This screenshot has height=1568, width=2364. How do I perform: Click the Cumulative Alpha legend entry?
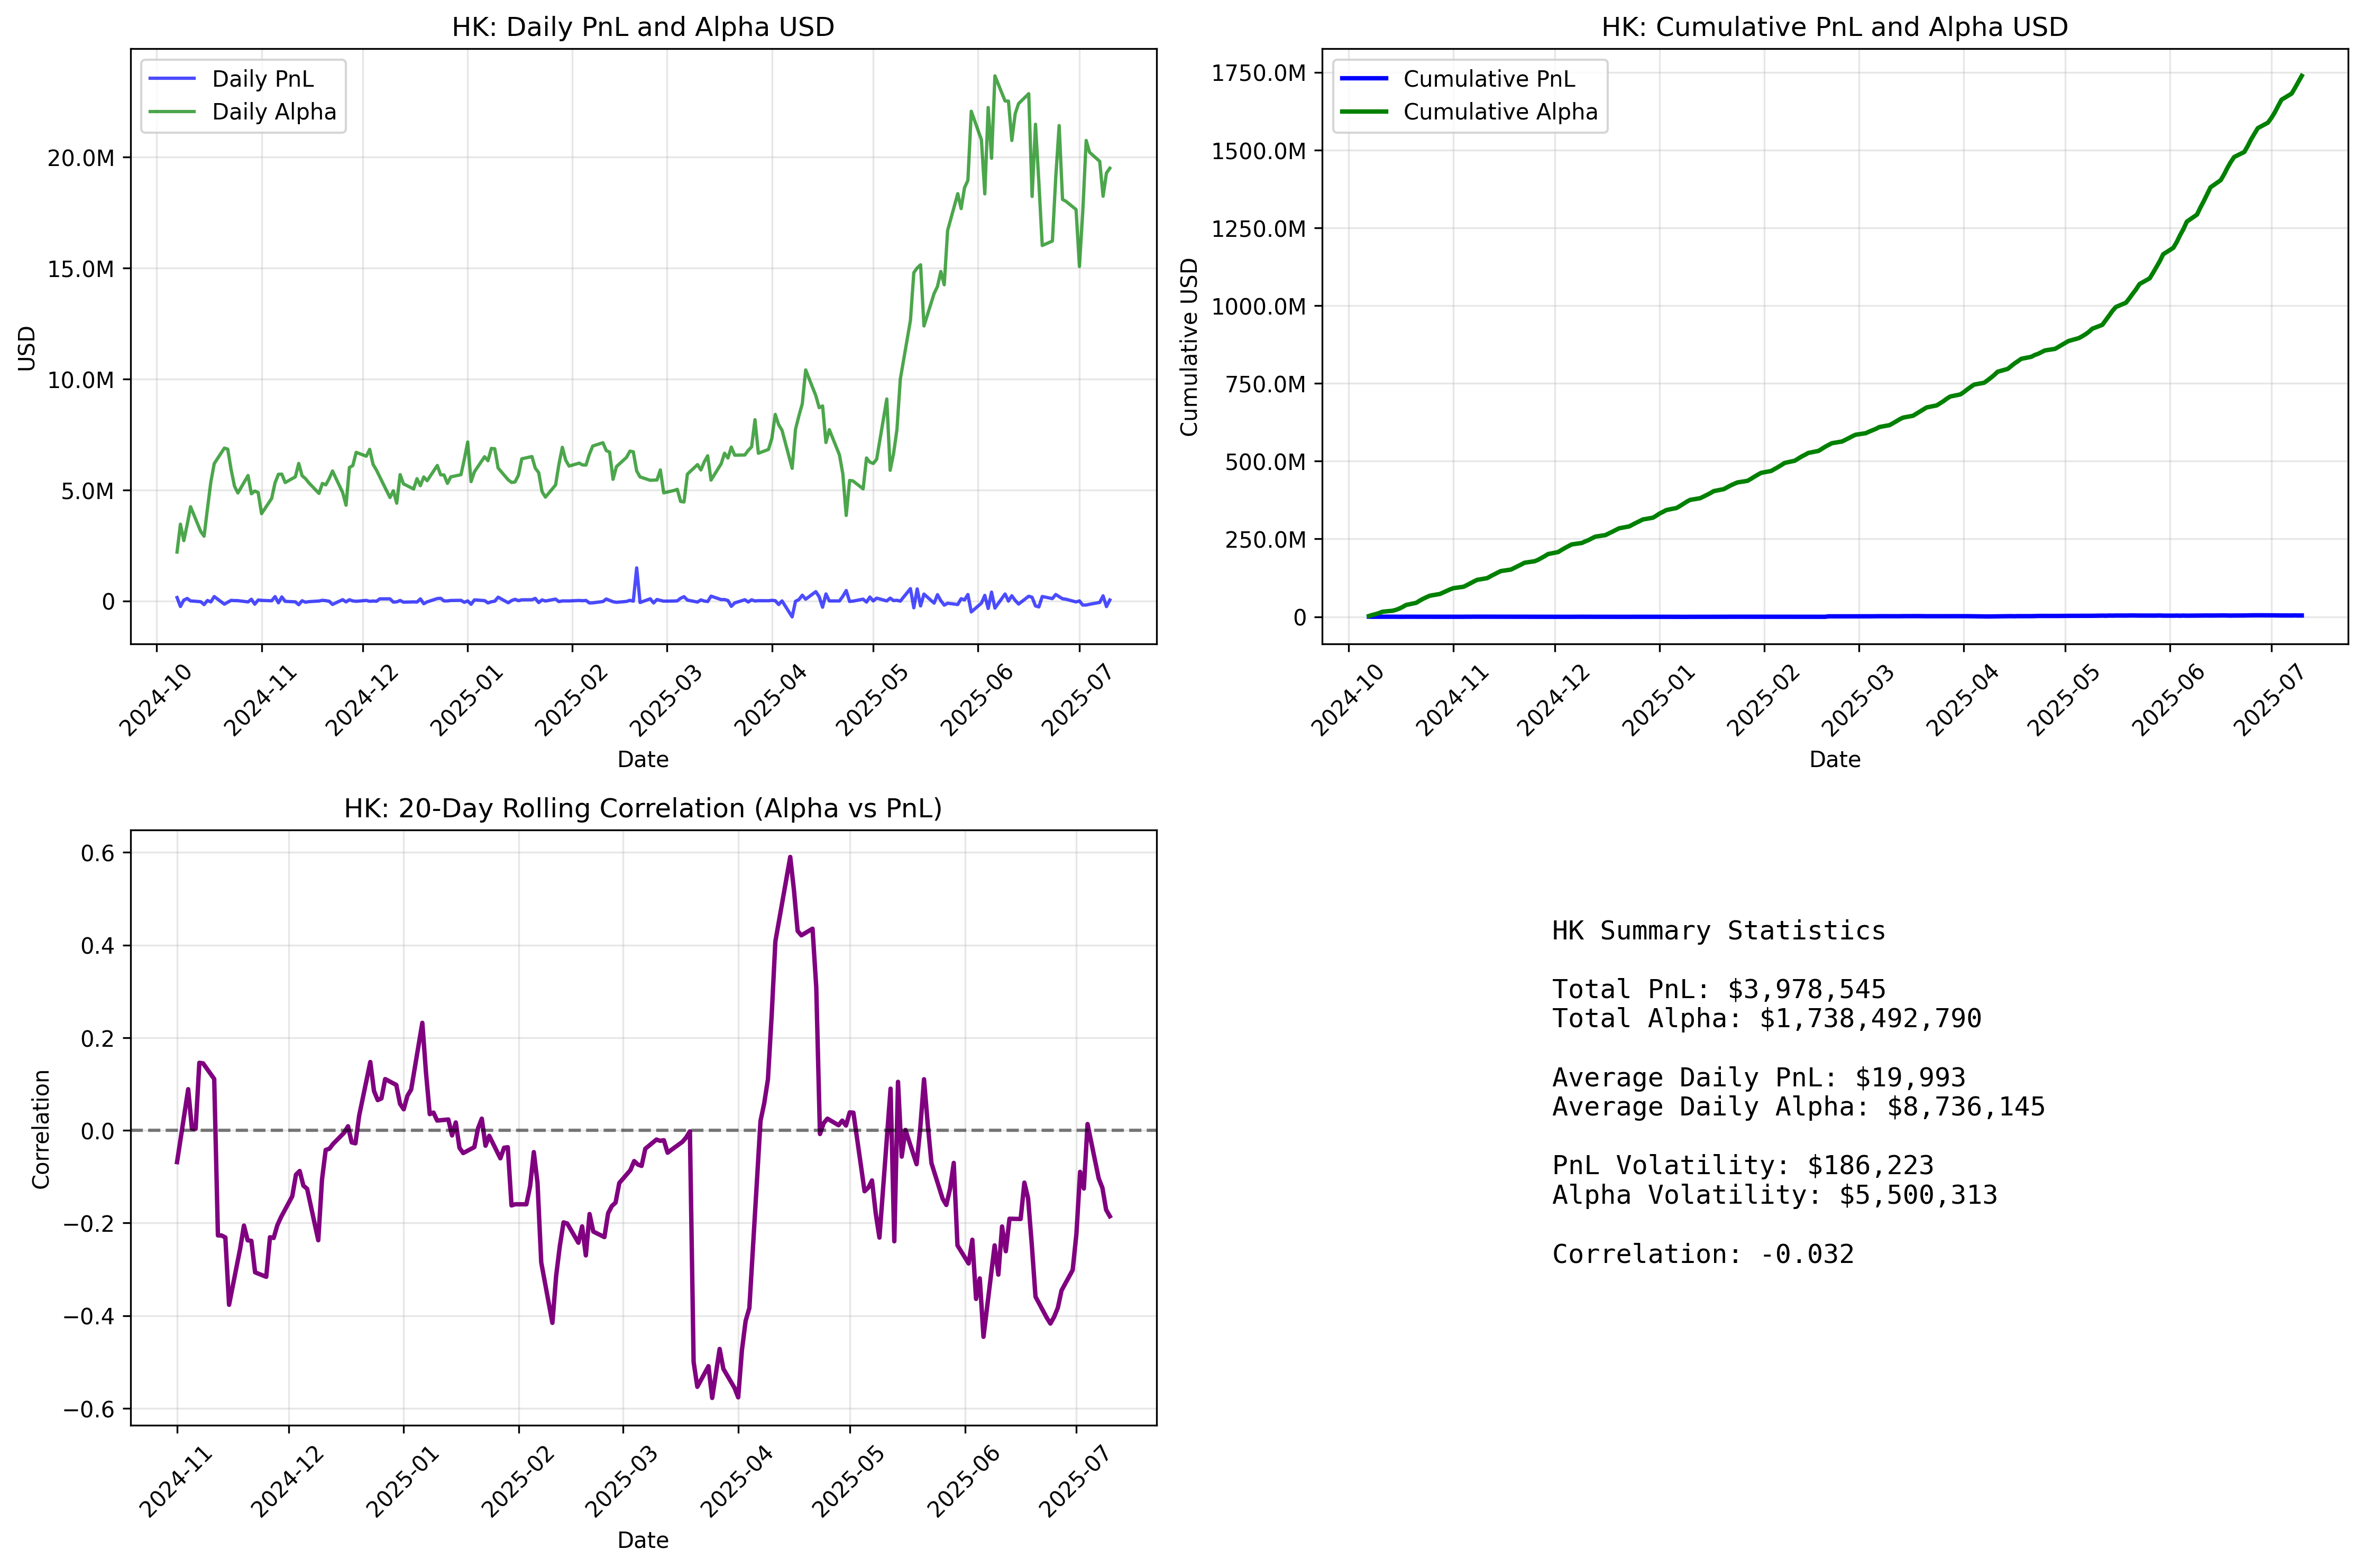1500,112
